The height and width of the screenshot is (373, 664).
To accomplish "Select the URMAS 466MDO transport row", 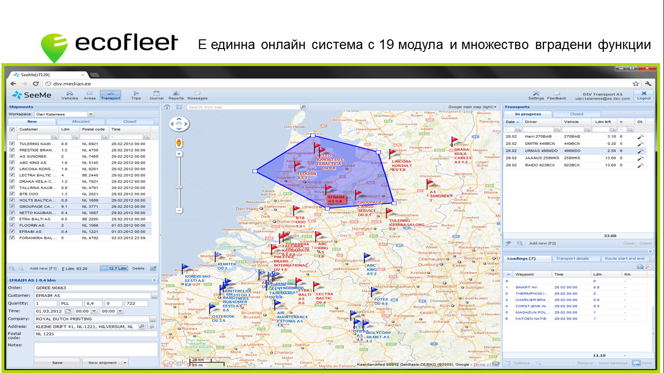I will tap(576, 151).
